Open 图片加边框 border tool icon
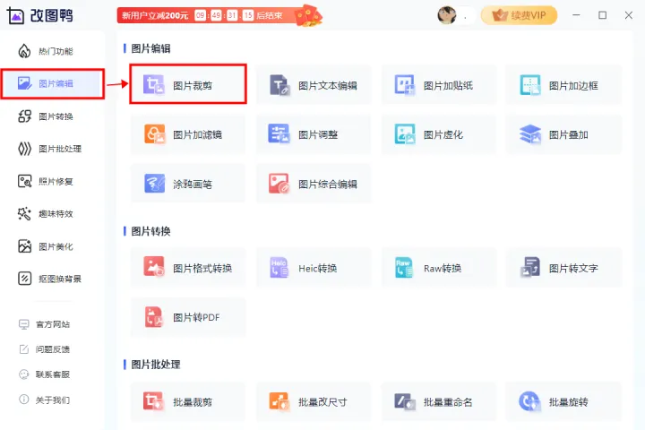Viewport: 645px width, 430px height. click(x=529, y=85)
